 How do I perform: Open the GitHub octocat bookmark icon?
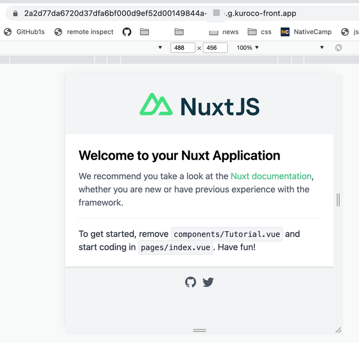coord(127,32)
